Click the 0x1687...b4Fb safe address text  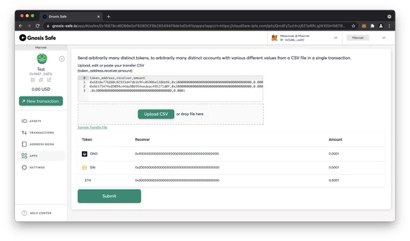[41, 74]
